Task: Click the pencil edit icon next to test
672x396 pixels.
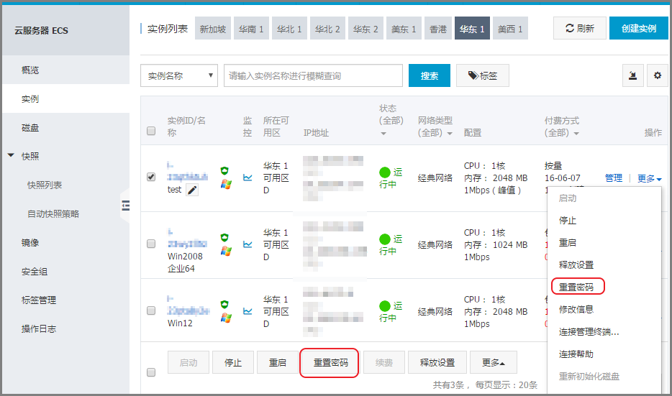Action: click(x=192, y=190)
